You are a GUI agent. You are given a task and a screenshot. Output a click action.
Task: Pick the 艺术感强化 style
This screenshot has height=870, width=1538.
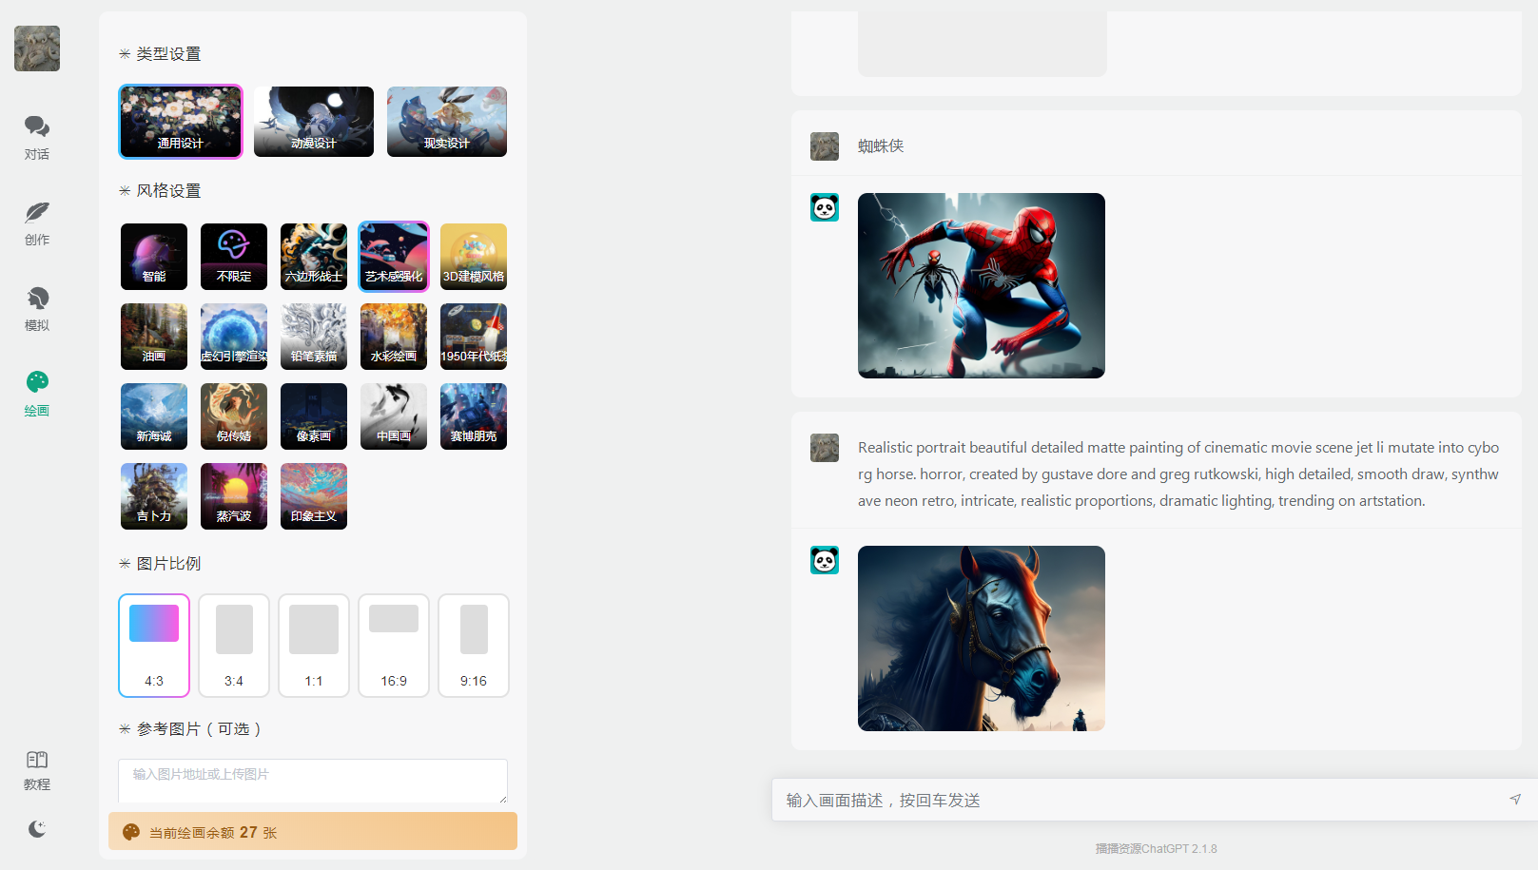tap(394, 257)
